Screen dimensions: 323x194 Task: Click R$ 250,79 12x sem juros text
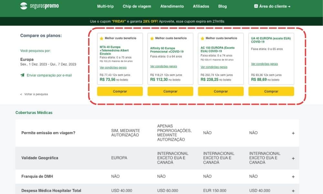pyautogui.click(x=216, y=75)
